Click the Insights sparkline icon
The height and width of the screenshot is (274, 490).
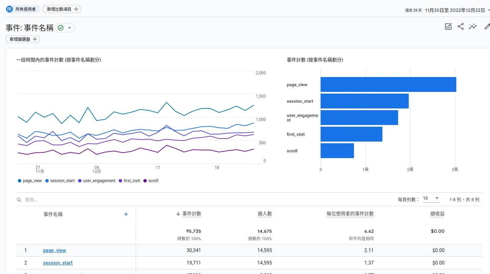coord(473,27)
